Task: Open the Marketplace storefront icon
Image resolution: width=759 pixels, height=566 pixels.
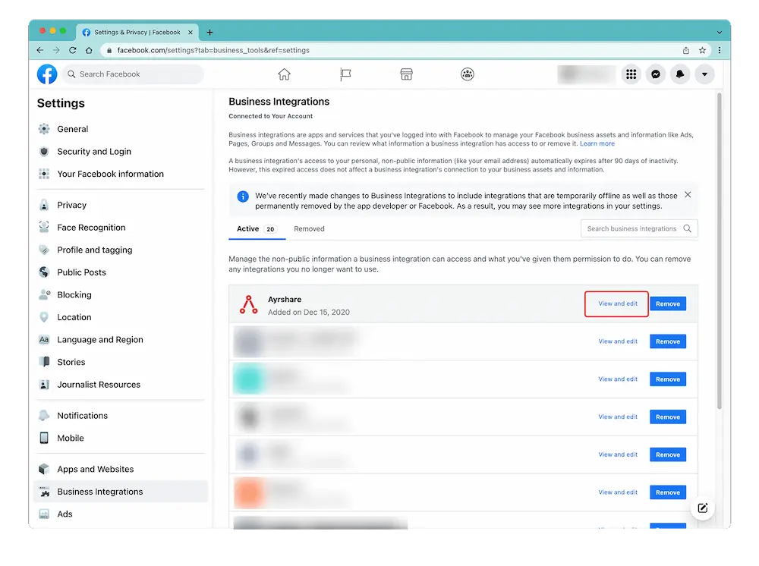Action: [406, 74]
